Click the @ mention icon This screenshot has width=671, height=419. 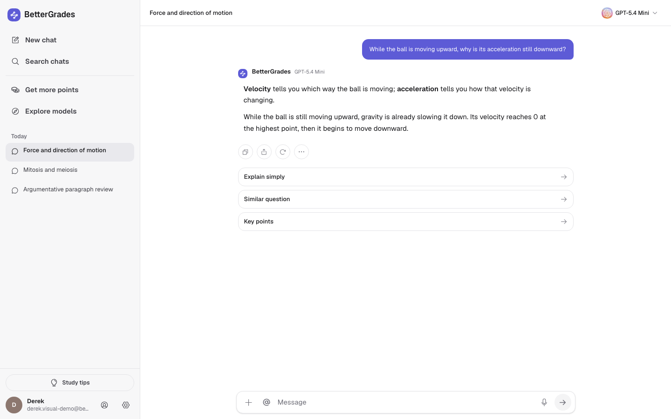click(x=267, y=402)
